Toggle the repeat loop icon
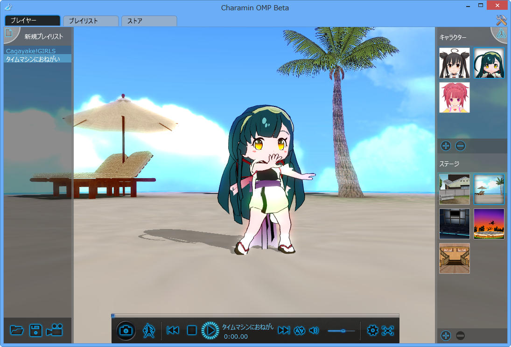511x347 pixels. 299,331
